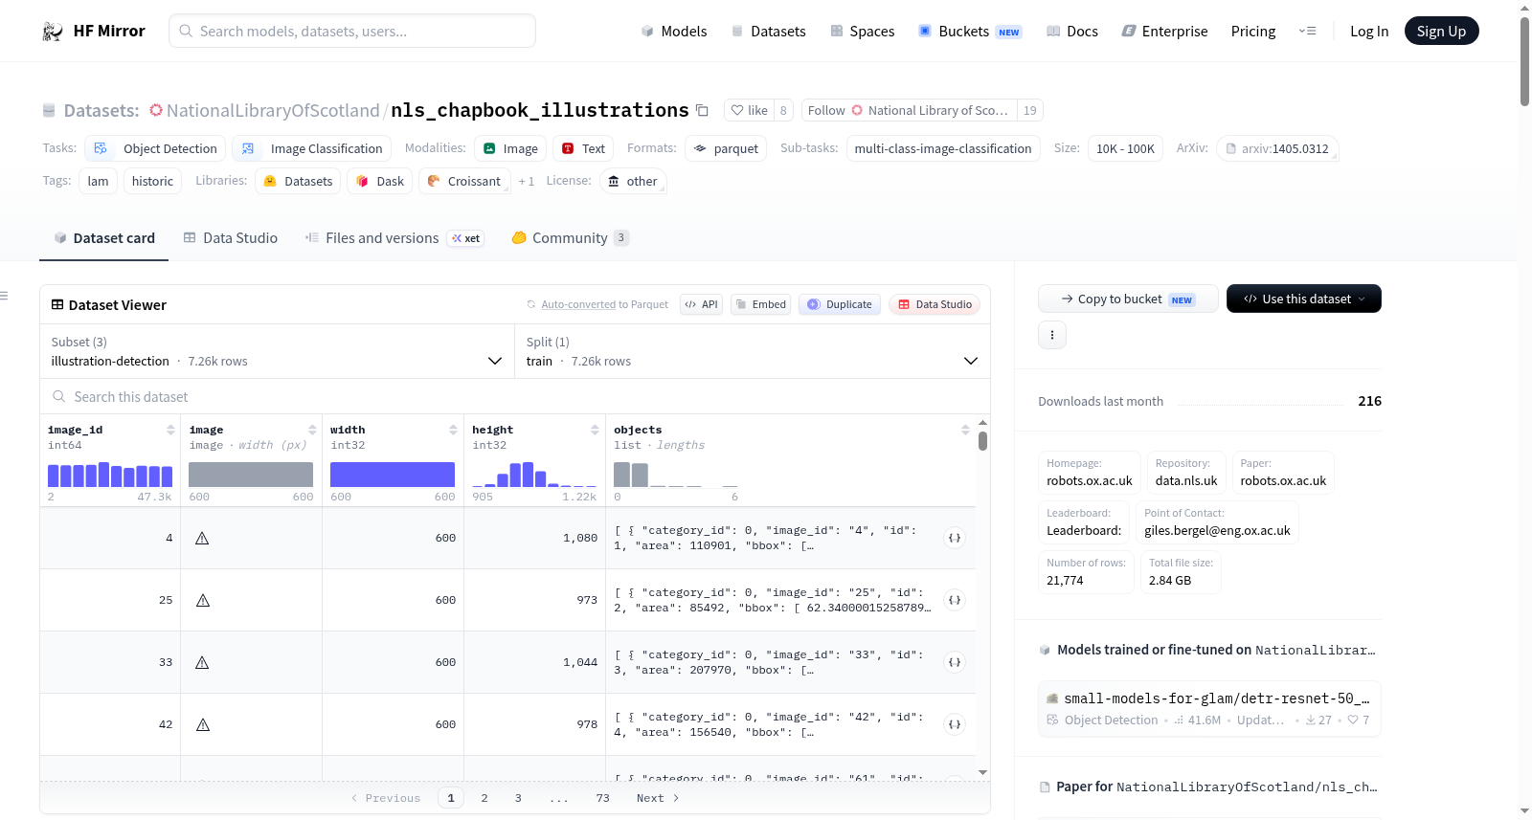1532x820 pixels.
Task: Open the API button in Dataset Viewer
Action: [701, 304]
